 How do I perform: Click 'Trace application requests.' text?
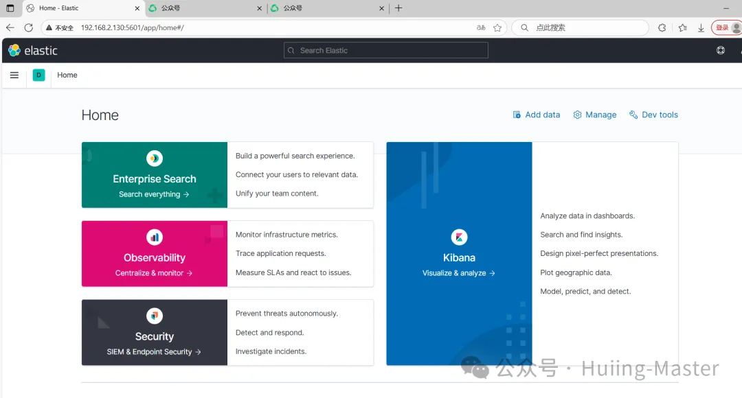click(x=280, y=253)
